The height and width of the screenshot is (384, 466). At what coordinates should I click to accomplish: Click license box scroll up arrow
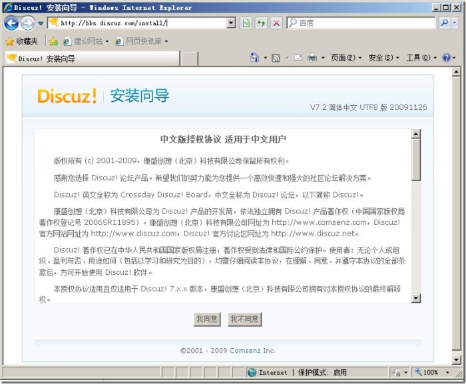click(x=416, y=134)
